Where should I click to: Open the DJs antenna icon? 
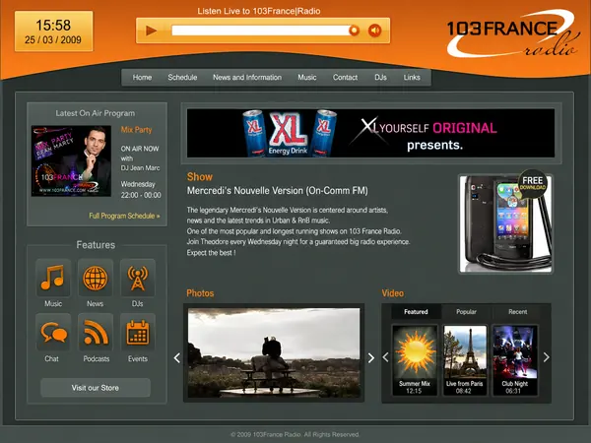pos(138,278)
